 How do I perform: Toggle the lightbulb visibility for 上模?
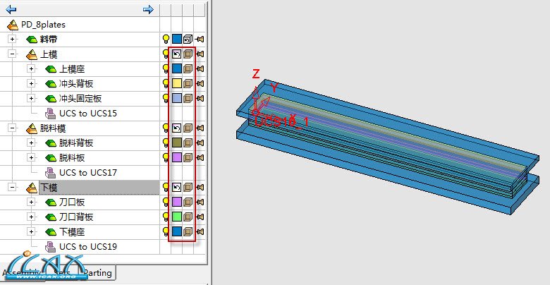166,54
